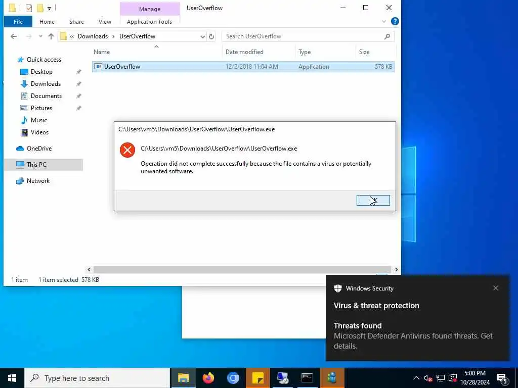
Task: Open the recent locations dropdown
Action: [40, 36]
